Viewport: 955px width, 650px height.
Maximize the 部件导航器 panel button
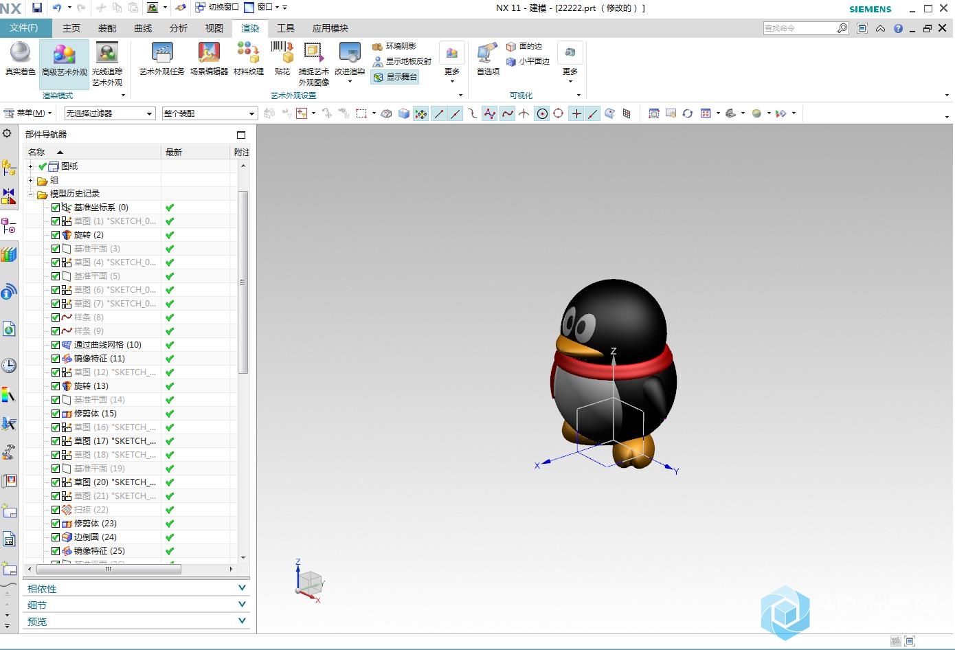coord(241,135)
